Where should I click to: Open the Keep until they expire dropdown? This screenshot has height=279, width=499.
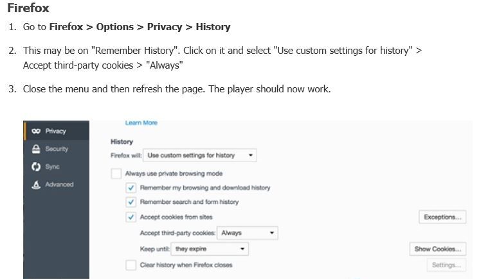coord(210,249)
